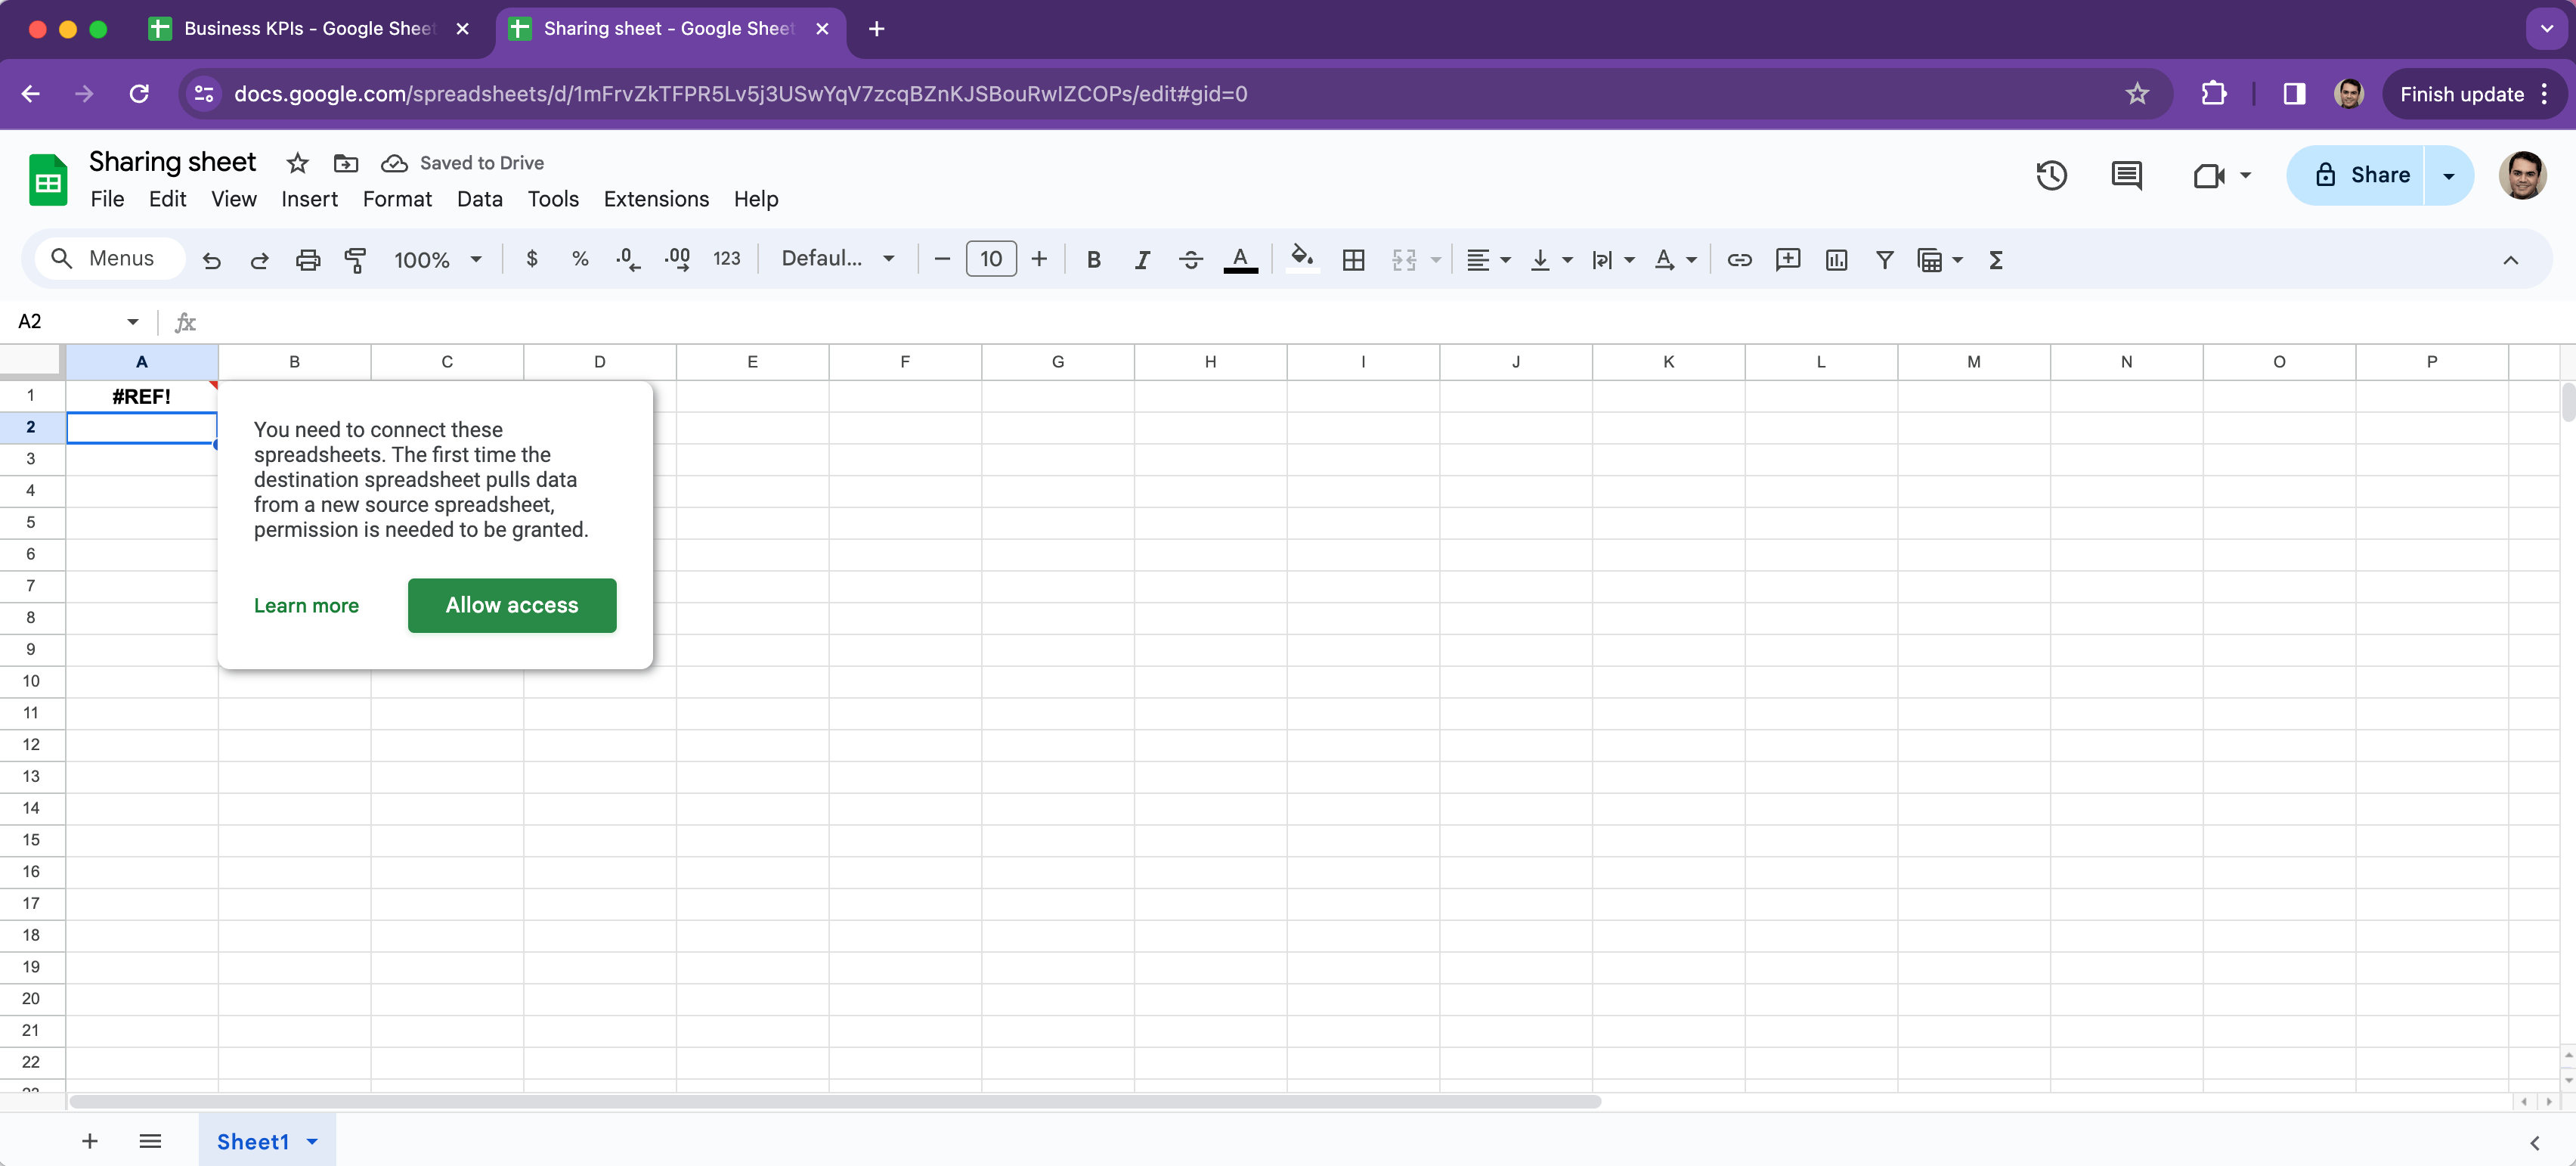The height and width of the screenshot is (1166, 2576).
Task: Open the fill color picker
Action: 1301,259
